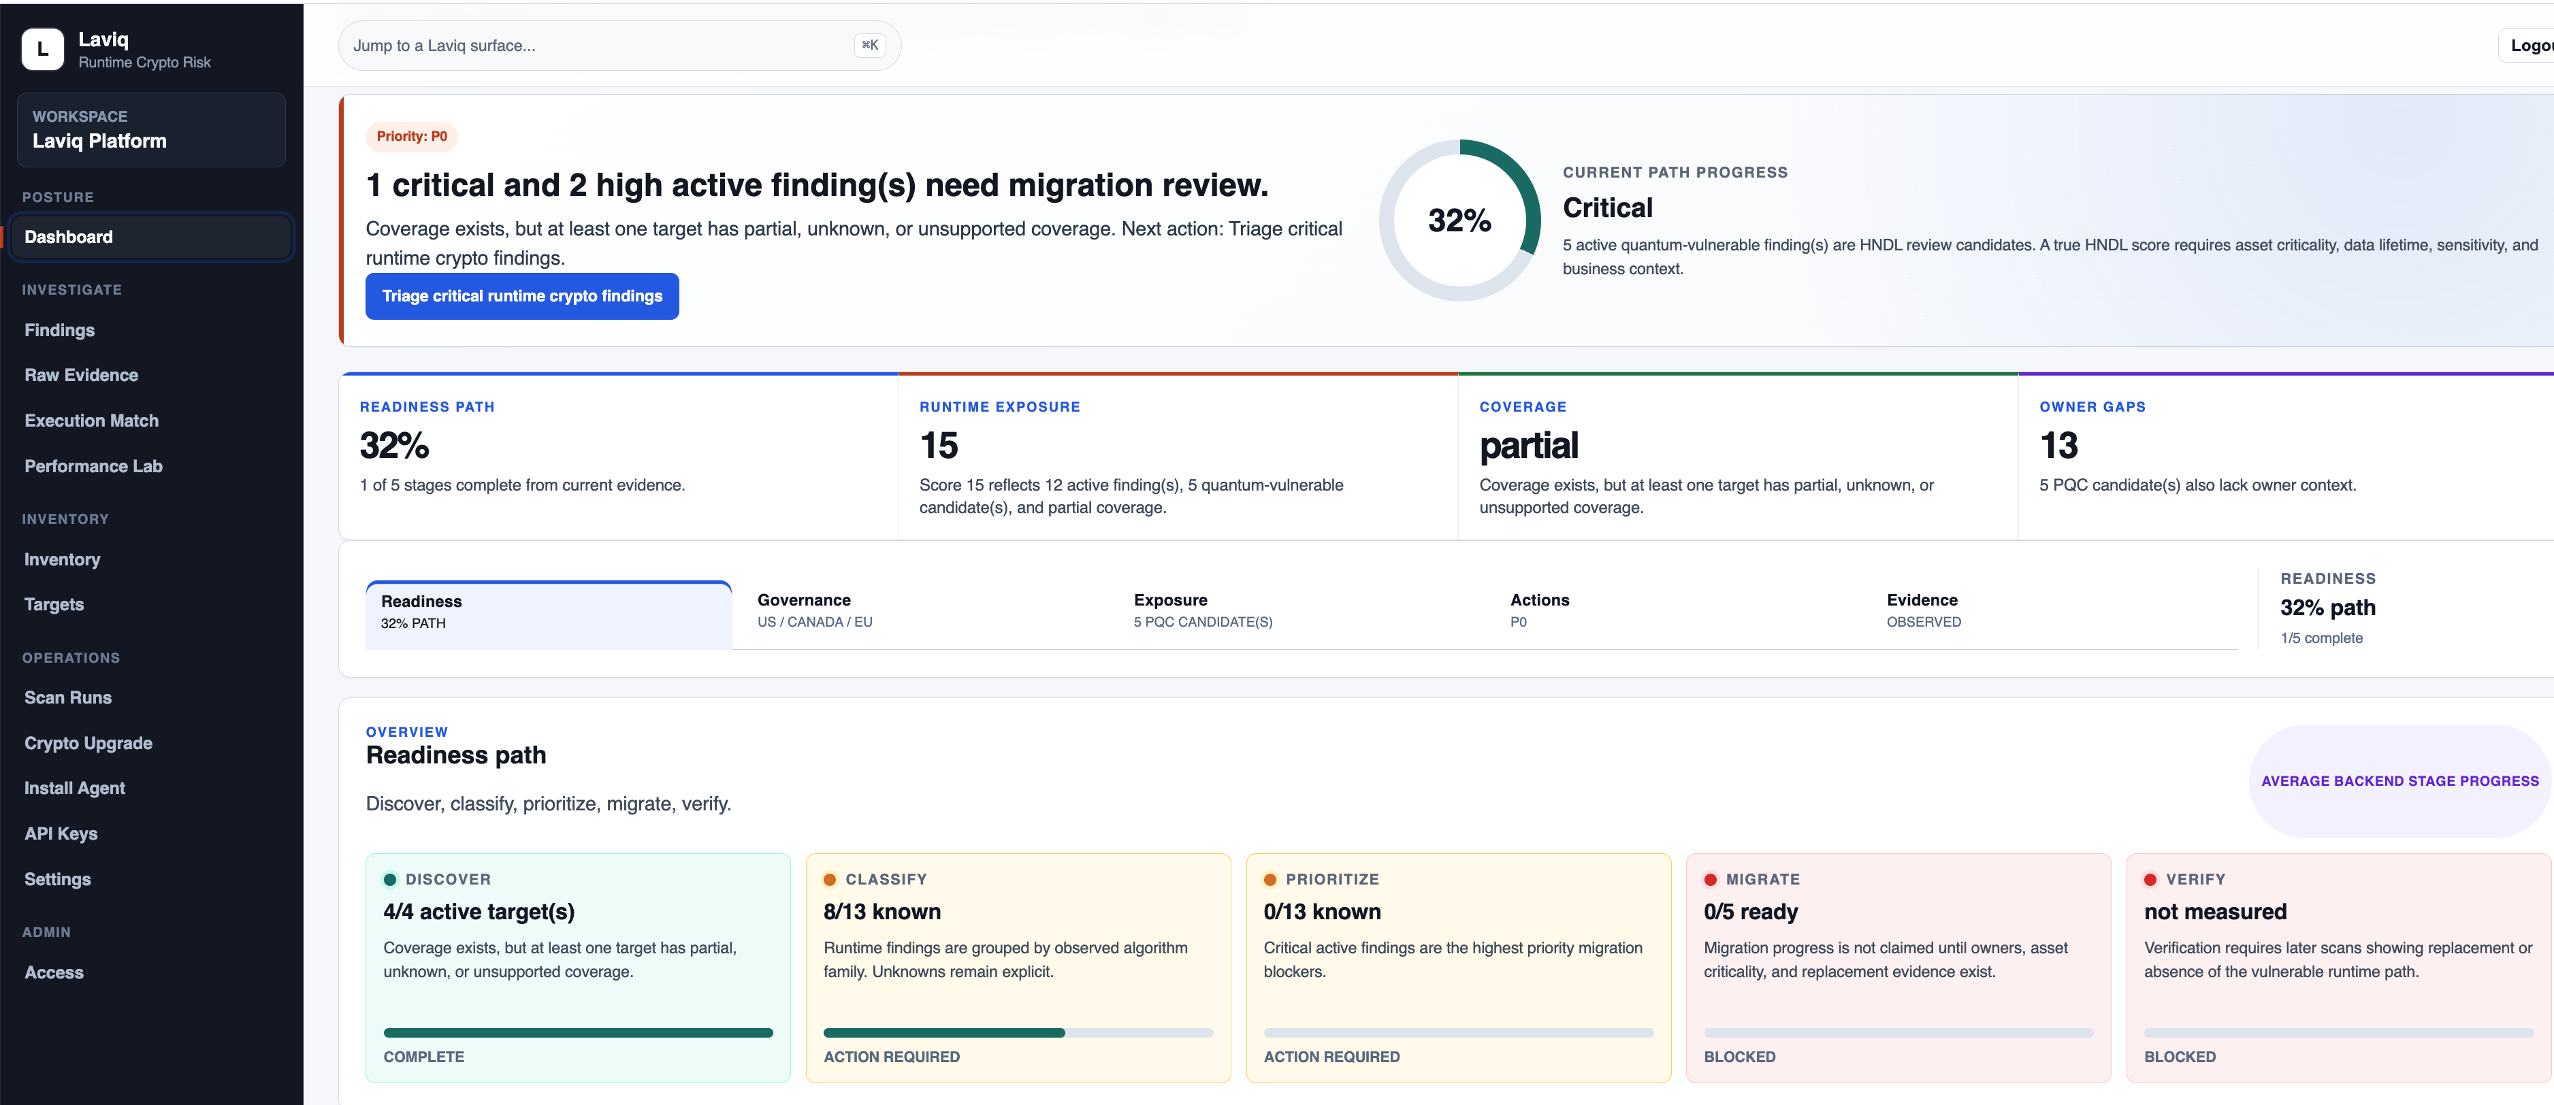The width and height of the screenshot is (2554, 1105).
Task: Focus the Jump to a Laviq surface search
Action: click(x=619, y=46)
